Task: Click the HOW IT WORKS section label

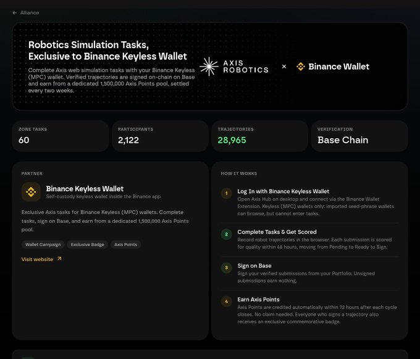Action: [239, 173]
